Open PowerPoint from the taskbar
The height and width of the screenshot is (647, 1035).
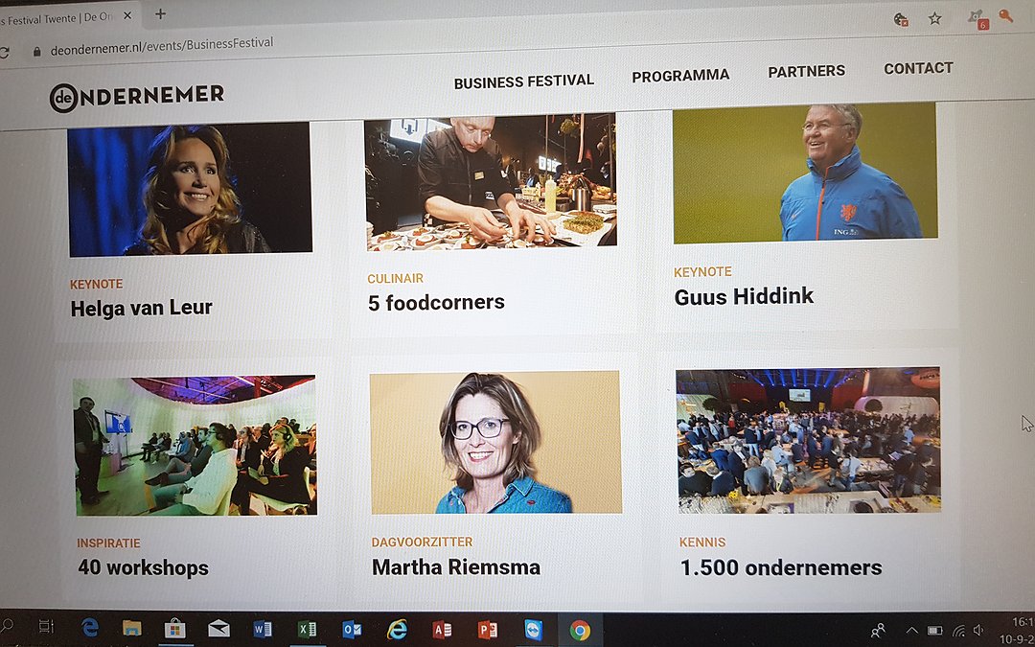pos(488,631)
